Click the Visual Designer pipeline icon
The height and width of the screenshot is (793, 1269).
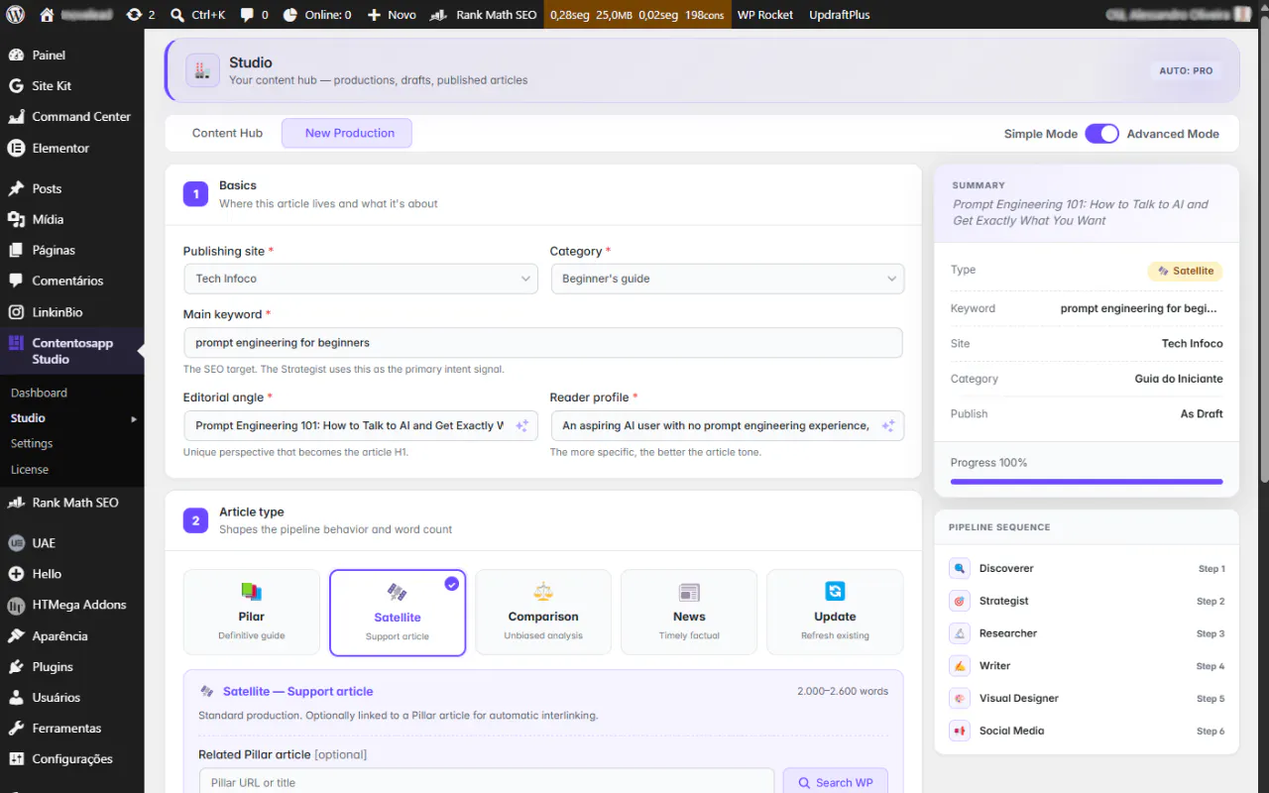(960, 699)
